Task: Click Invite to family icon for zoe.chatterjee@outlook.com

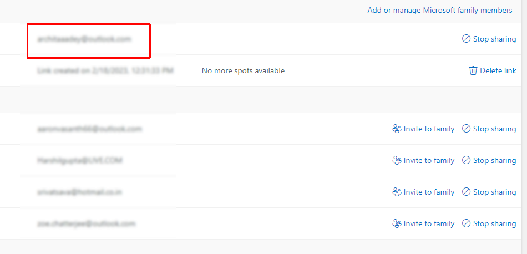Action: [397, 223]
